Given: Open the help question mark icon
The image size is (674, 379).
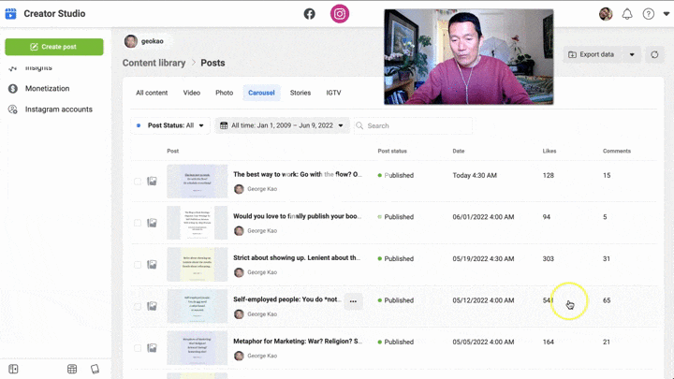Looking at the screenshot, I should point(648,14).
